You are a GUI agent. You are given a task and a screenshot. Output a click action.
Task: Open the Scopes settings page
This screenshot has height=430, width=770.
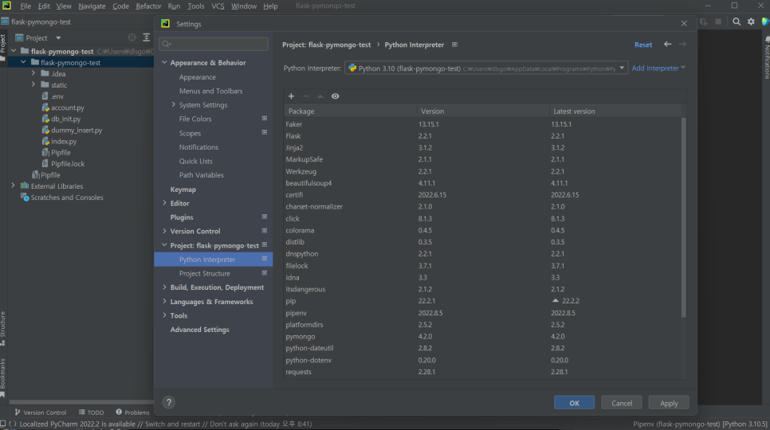pos(190,133)
